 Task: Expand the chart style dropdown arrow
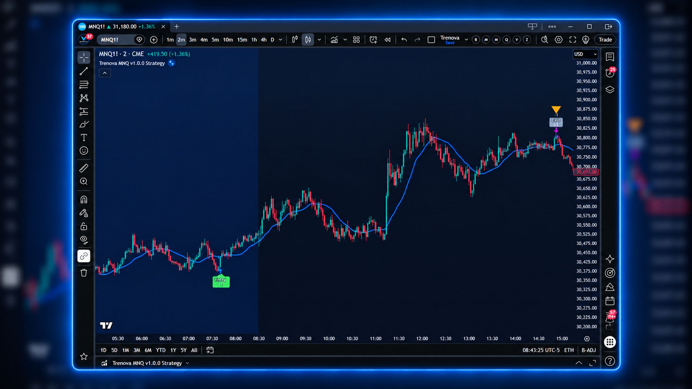point(319,40)
